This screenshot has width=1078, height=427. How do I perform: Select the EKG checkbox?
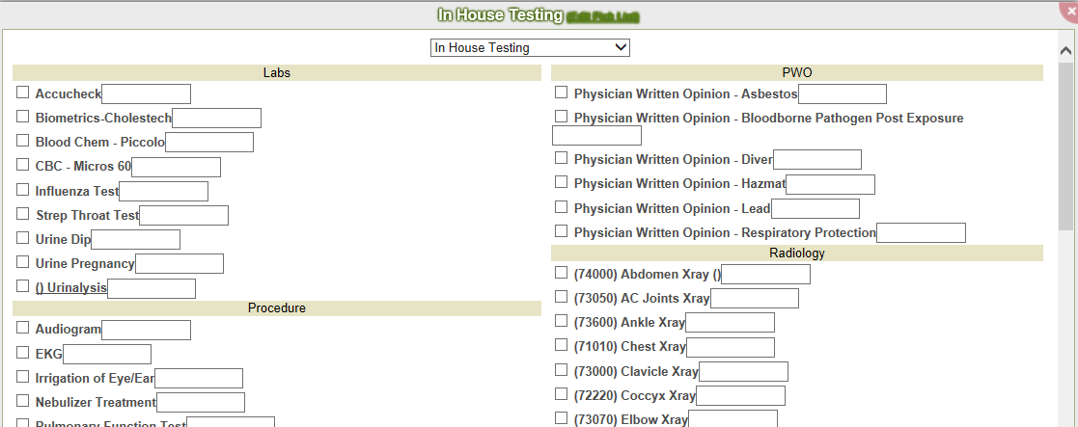23,352
